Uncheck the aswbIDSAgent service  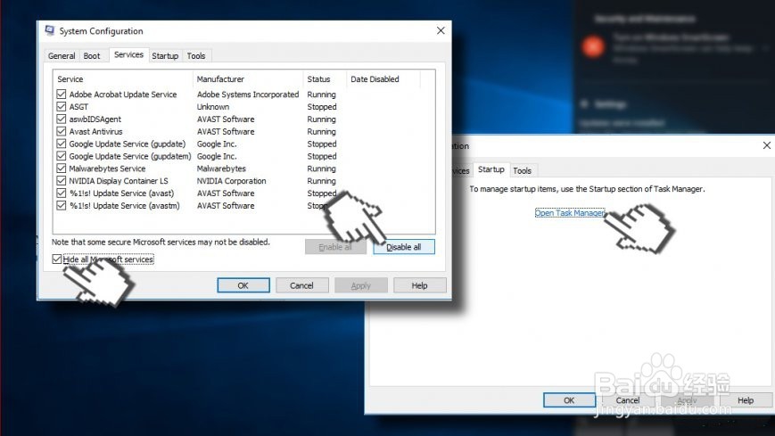pyautogui.click(x=62, y=119)
